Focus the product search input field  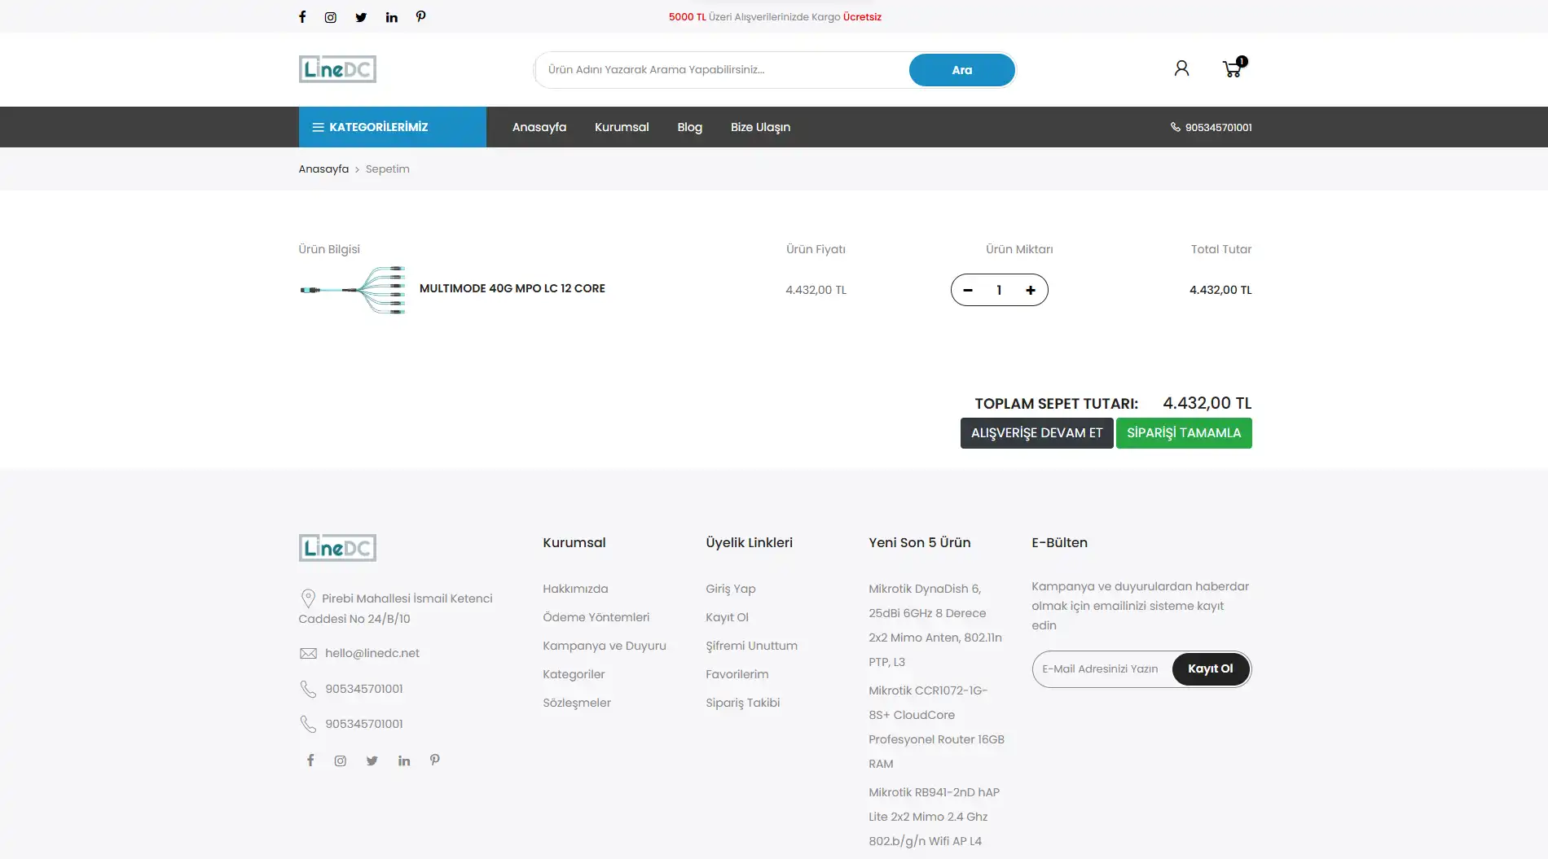pos(721,70)
